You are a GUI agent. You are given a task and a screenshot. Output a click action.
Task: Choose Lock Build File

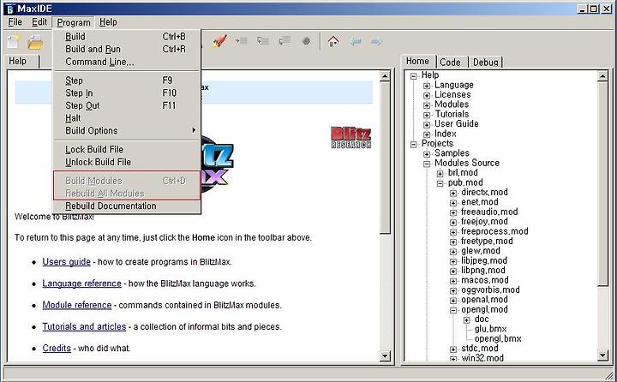[x=127, y=150]
